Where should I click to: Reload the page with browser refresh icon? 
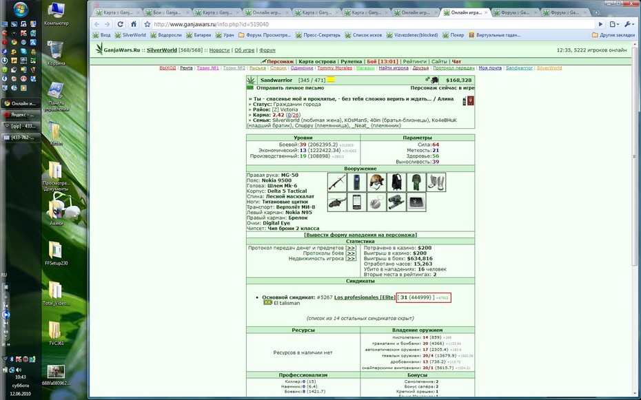tap(120, 24)
